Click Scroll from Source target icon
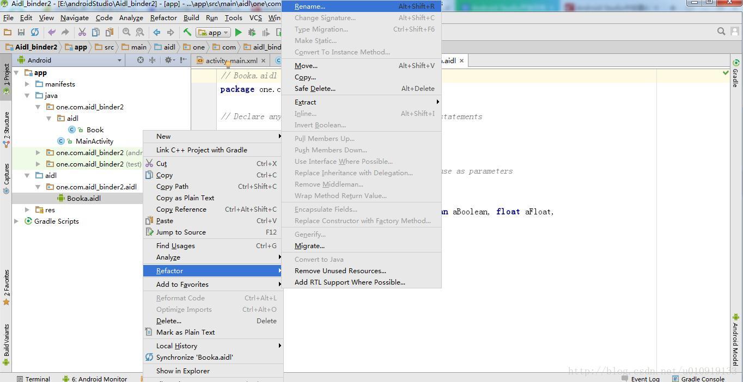Image resolution: width=743 pixels, height=382 pixels. pyautogui.click(x=141, y=60)
